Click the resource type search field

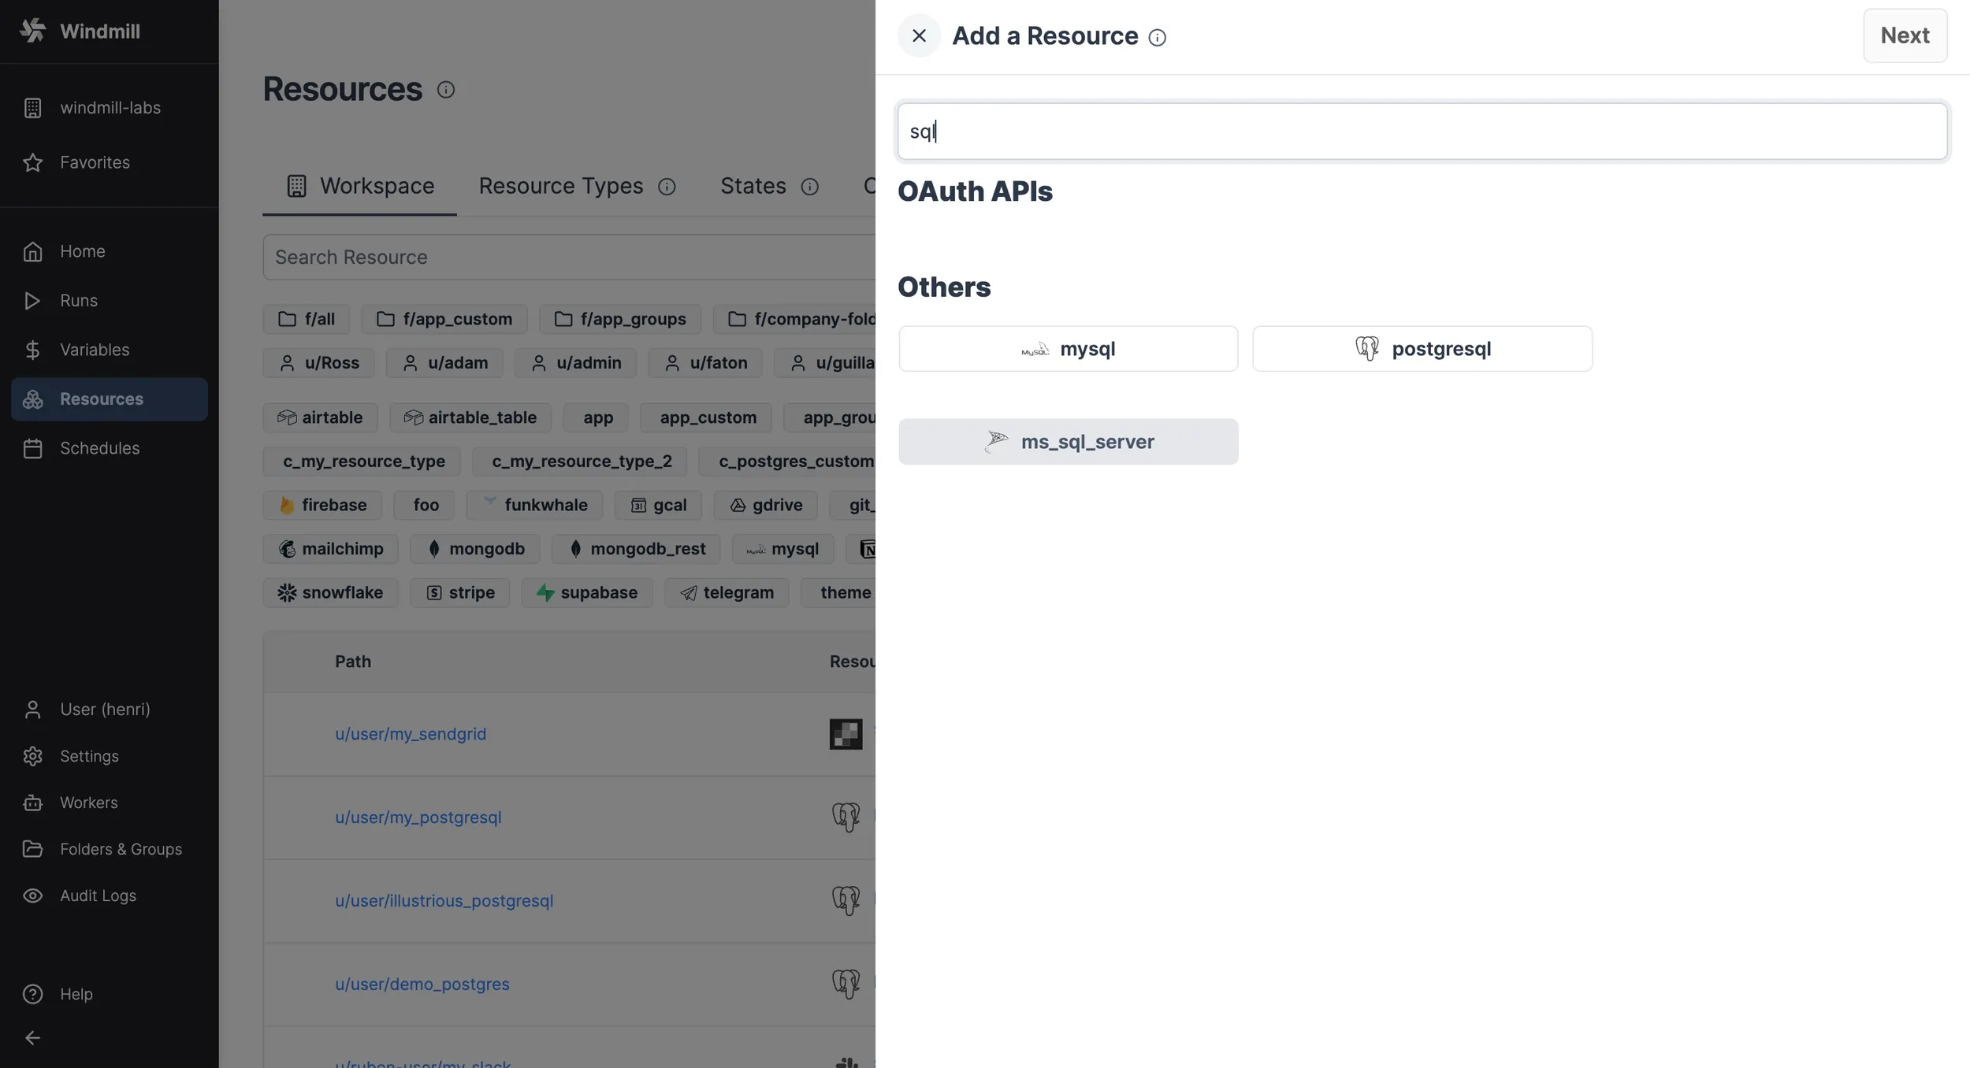(x=1422, y=132)
